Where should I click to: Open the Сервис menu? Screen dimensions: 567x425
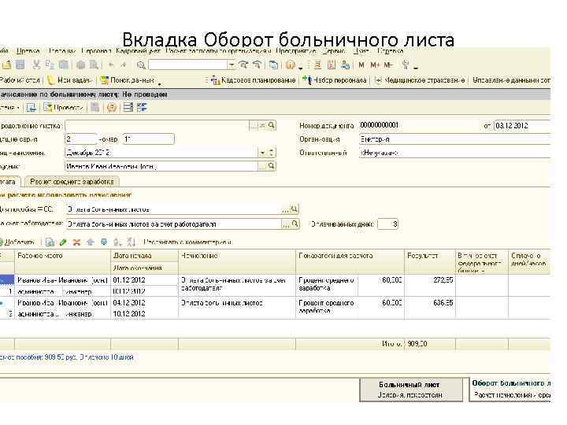point(335,51)
